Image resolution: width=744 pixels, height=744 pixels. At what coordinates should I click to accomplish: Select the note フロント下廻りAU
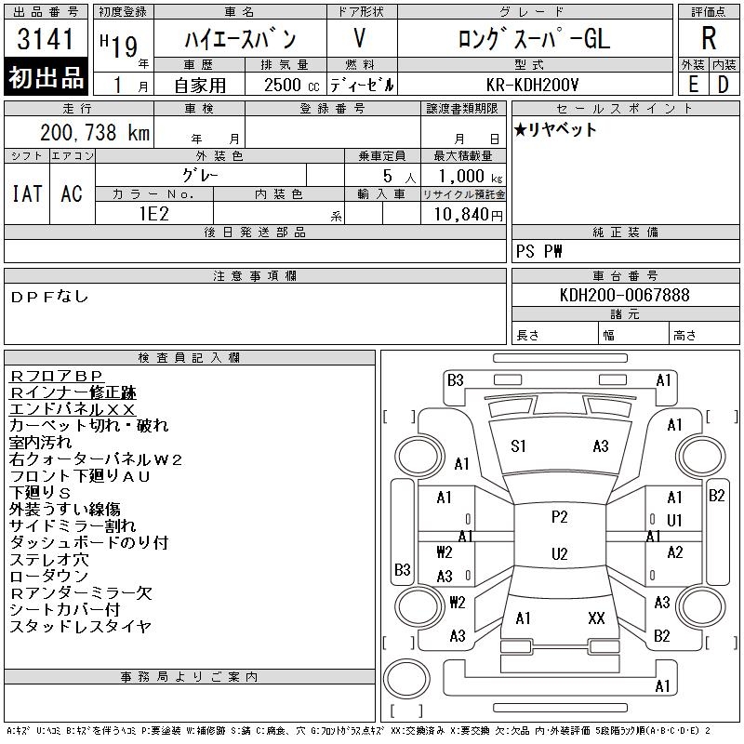pos(80,476)
